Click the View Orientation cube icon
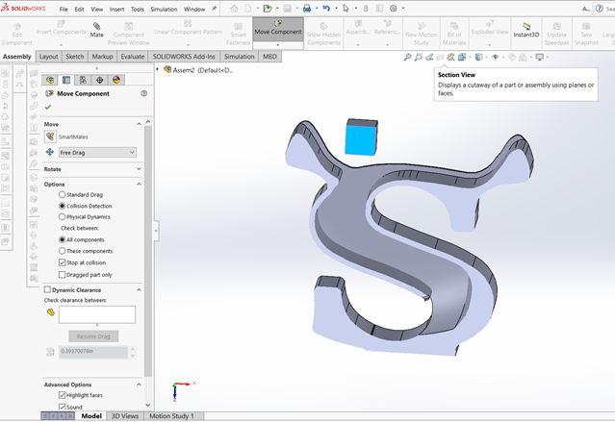This screenshot has height=422, width=615. 462,58
